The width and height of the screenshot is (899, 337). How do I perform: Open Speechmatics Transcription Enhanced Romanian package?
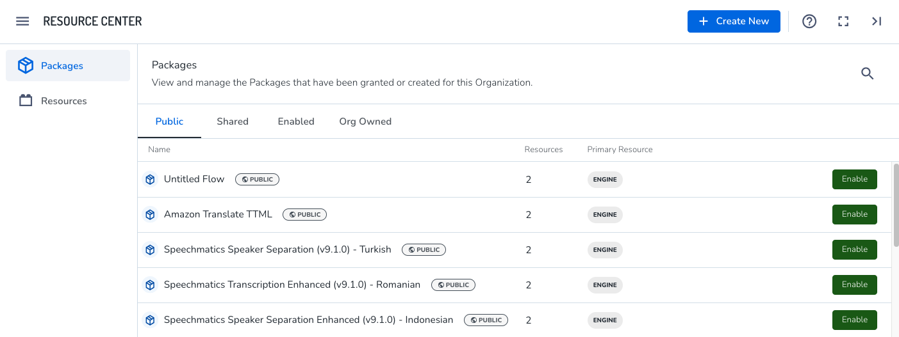[292, 285]
